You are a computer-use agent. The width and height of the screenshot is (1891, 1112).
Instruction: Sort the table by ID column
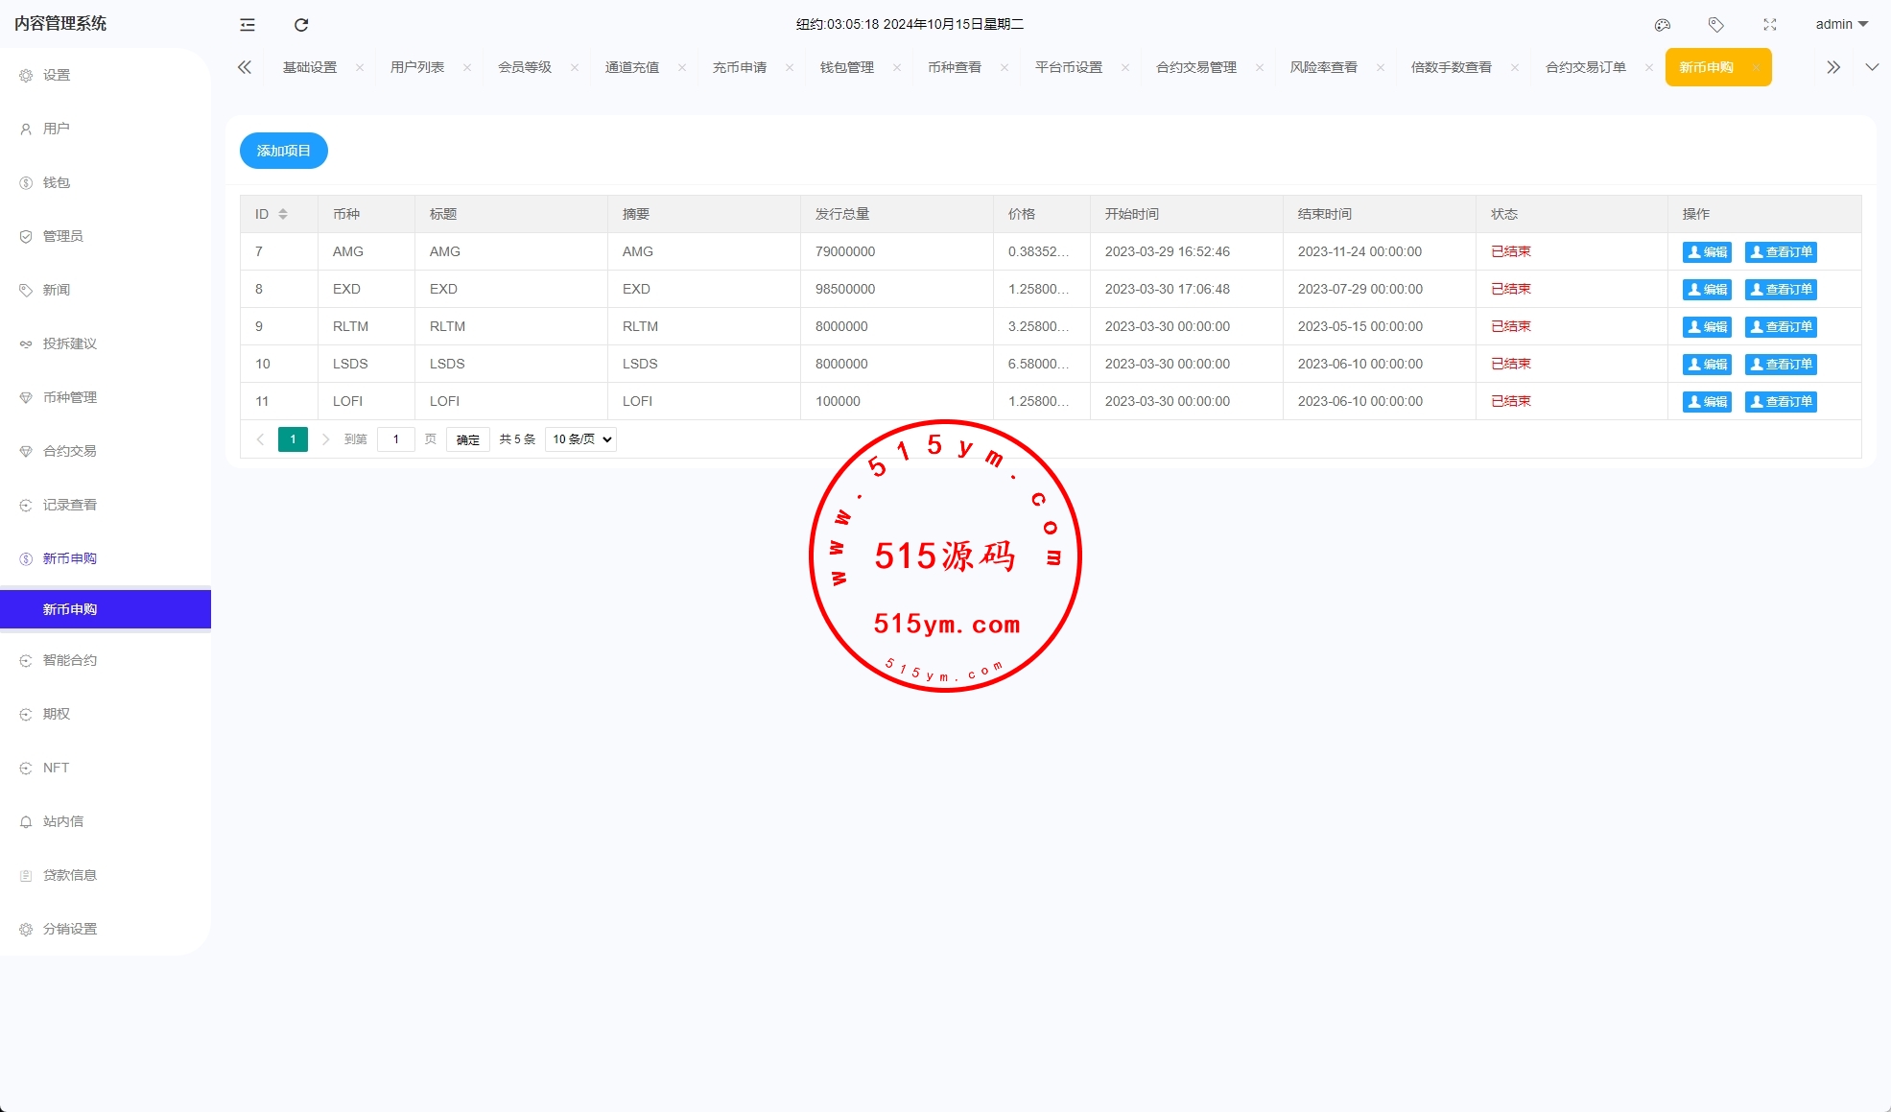click(283, 214)
